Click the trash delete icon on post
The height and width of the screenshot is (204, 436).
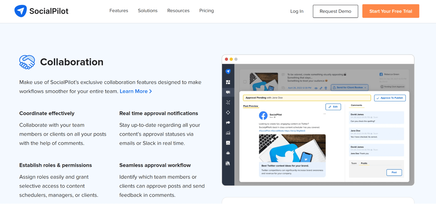pos(326,88)
